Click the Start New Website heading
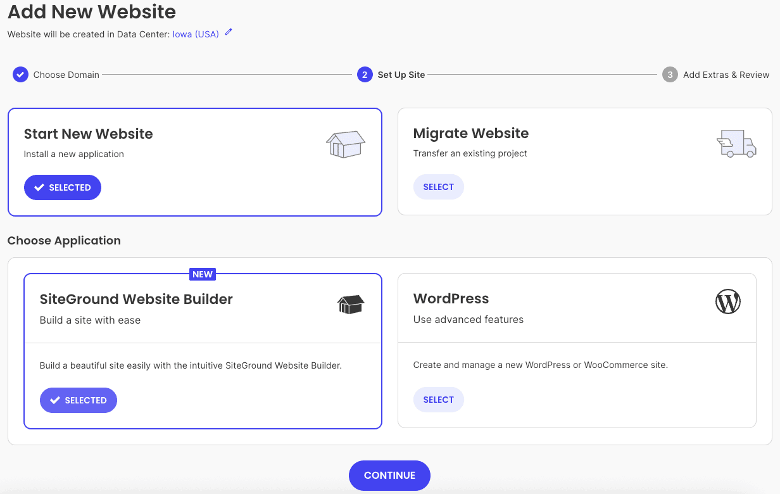This screenshot has height=494, width=780. [89, 134]
